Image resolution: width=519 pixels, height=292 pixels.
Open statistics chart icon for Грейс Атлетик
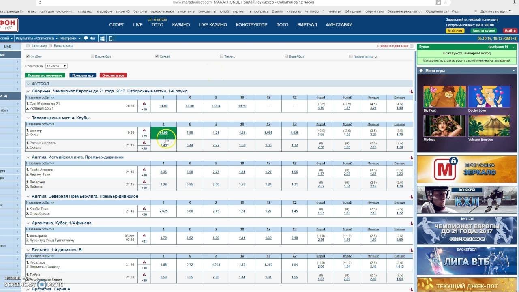144,169
